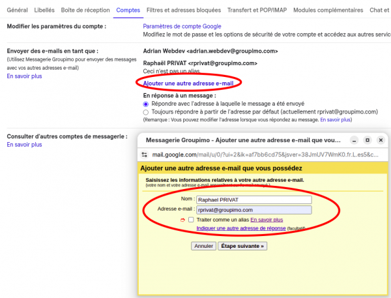Image resolution: width=391 pixels, height=298 pixels.
Task: Open En savoir plus under Envoyer des e-mails
Action: click(25, 76)
